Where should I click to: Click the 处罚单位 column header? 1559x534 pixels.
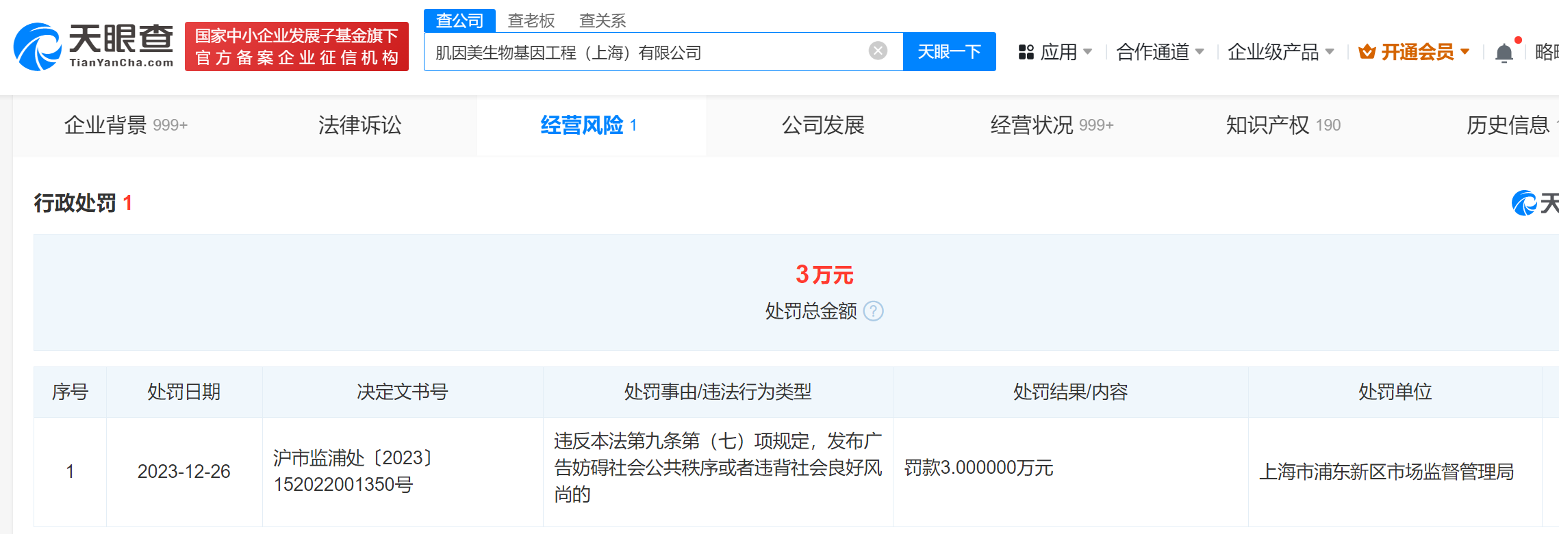pyautogui.click(x=1395, y=392)
